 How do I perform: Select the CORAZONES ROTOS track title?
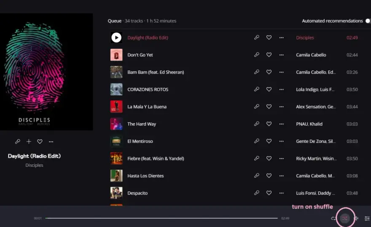tap(148, 90)
